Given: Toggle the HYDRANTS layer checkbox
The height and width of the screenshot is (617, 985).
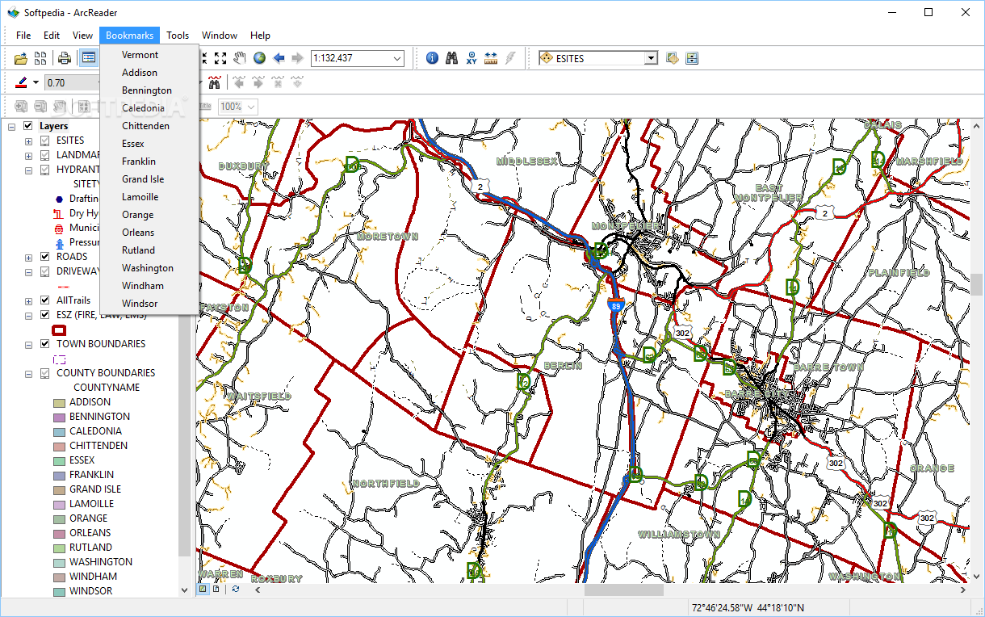Looking at the screenshot, I should 45,170.
